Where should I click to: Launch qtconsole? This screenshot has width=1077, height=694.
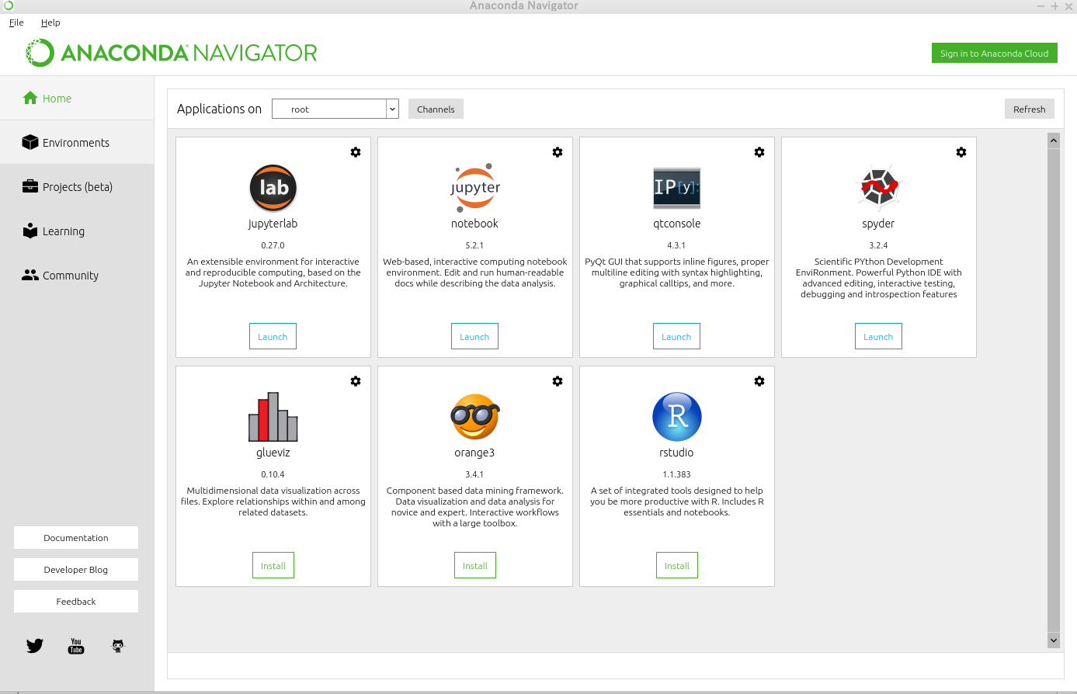676,336
